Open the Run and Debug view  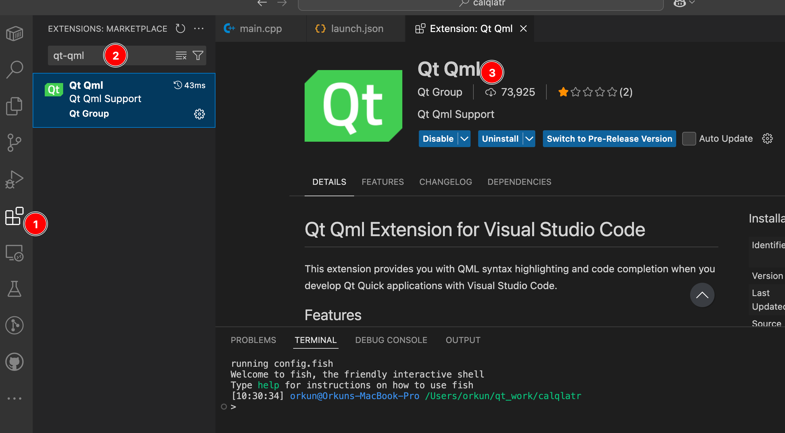pyautogui.click(x=15, y=180)
